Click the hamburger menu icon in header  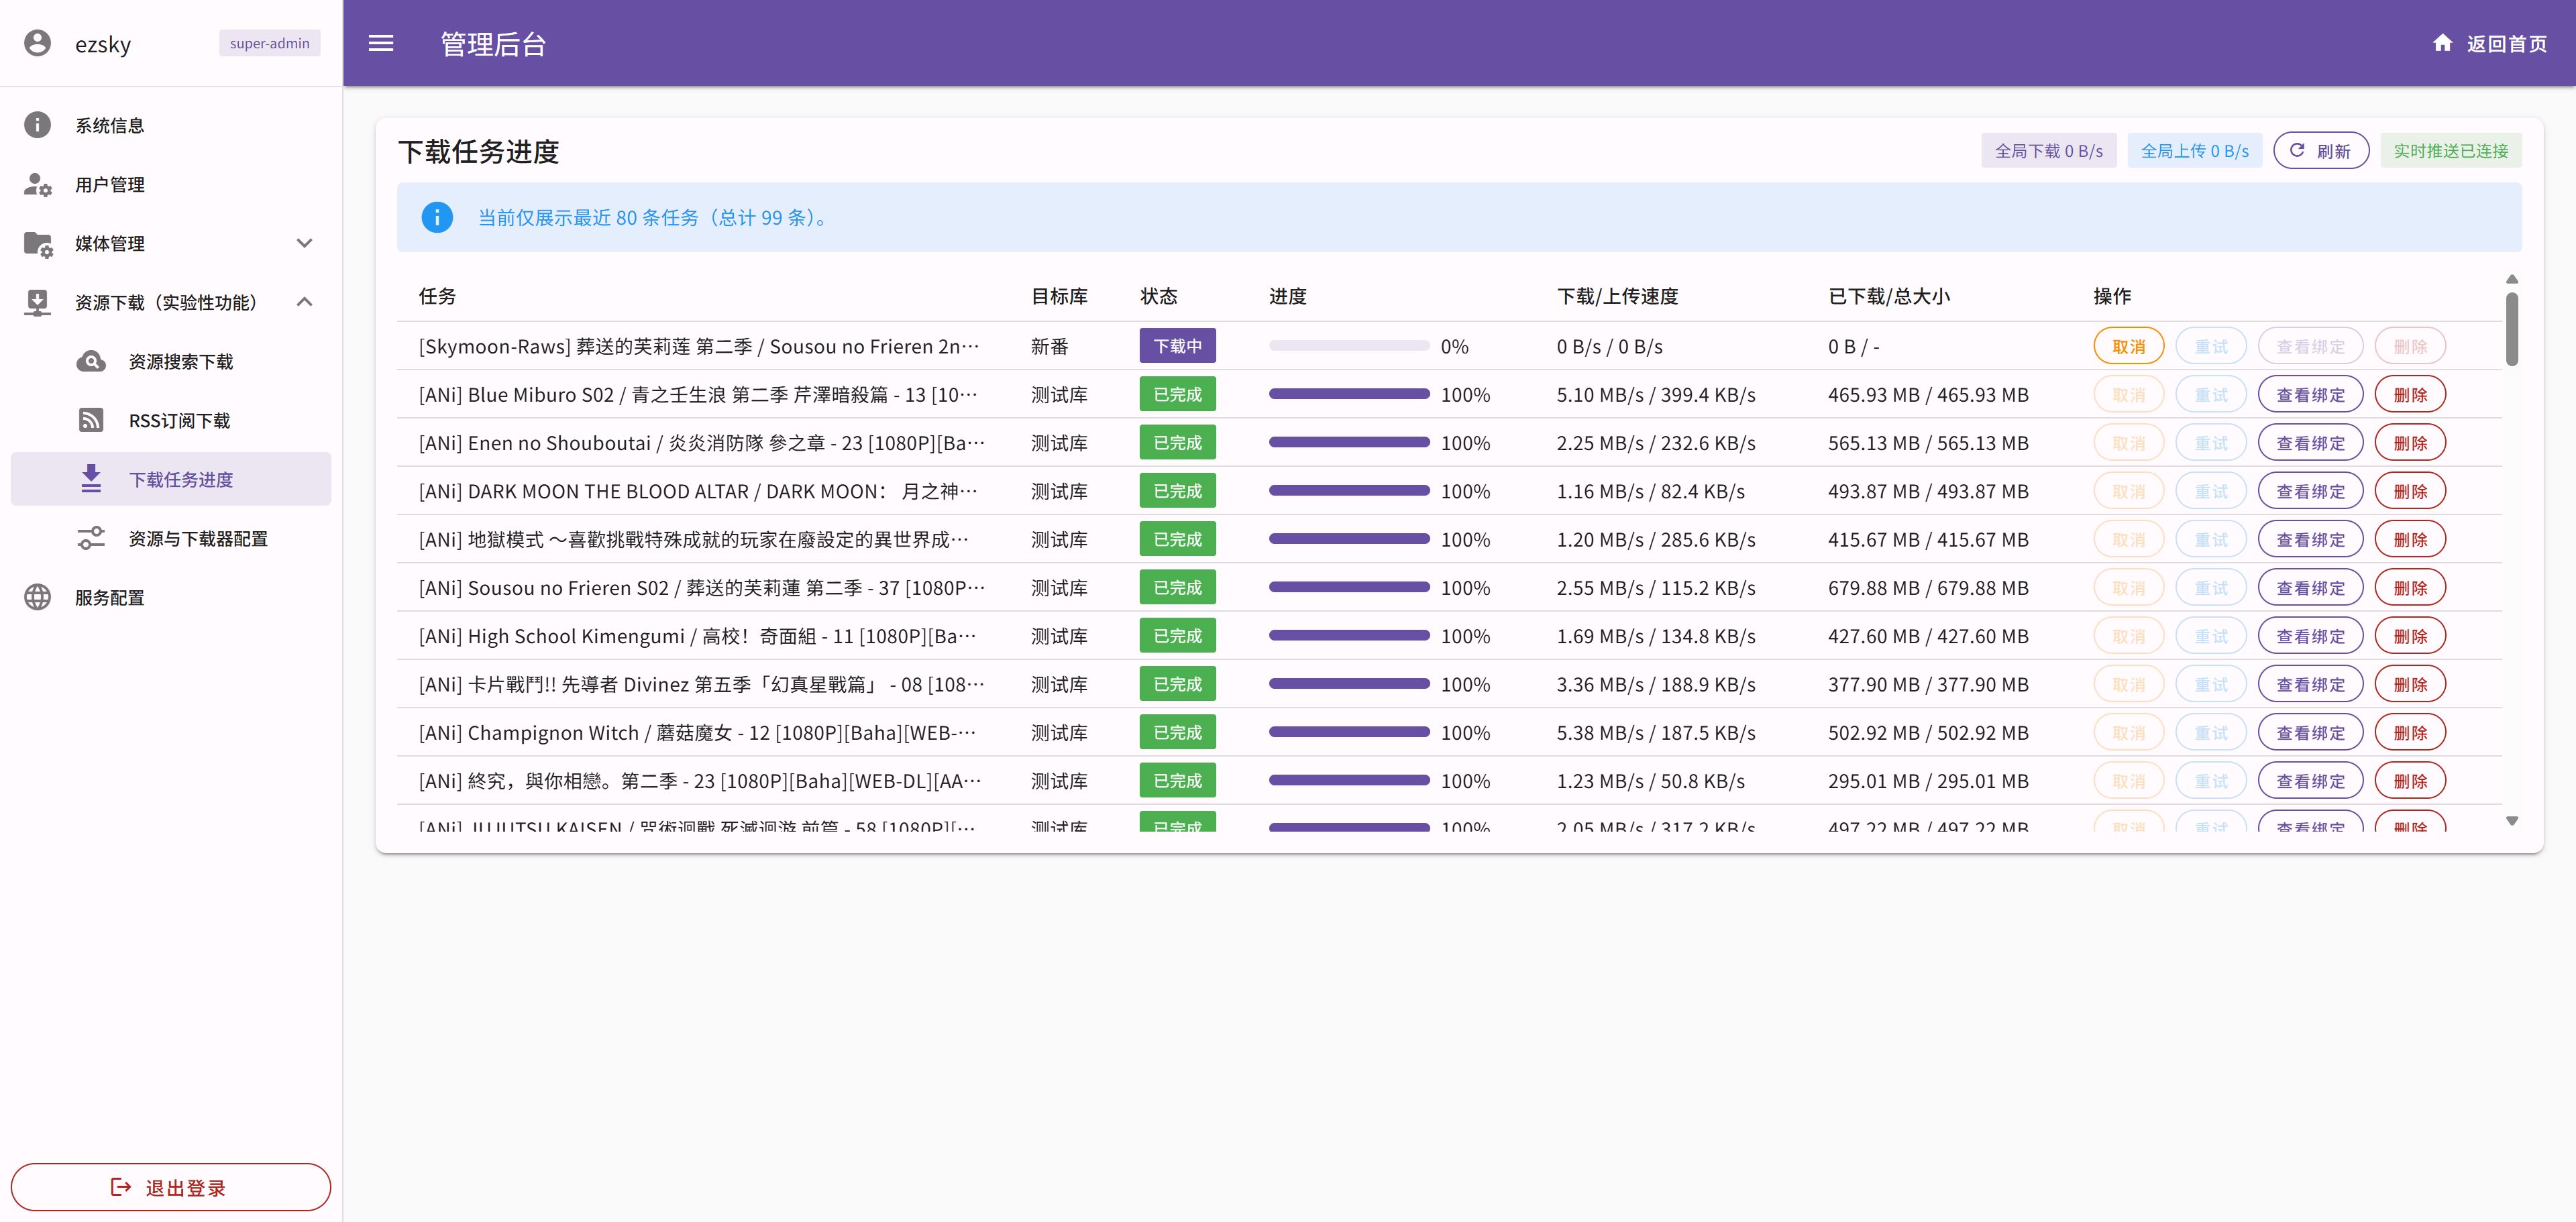tap(381, 43)
